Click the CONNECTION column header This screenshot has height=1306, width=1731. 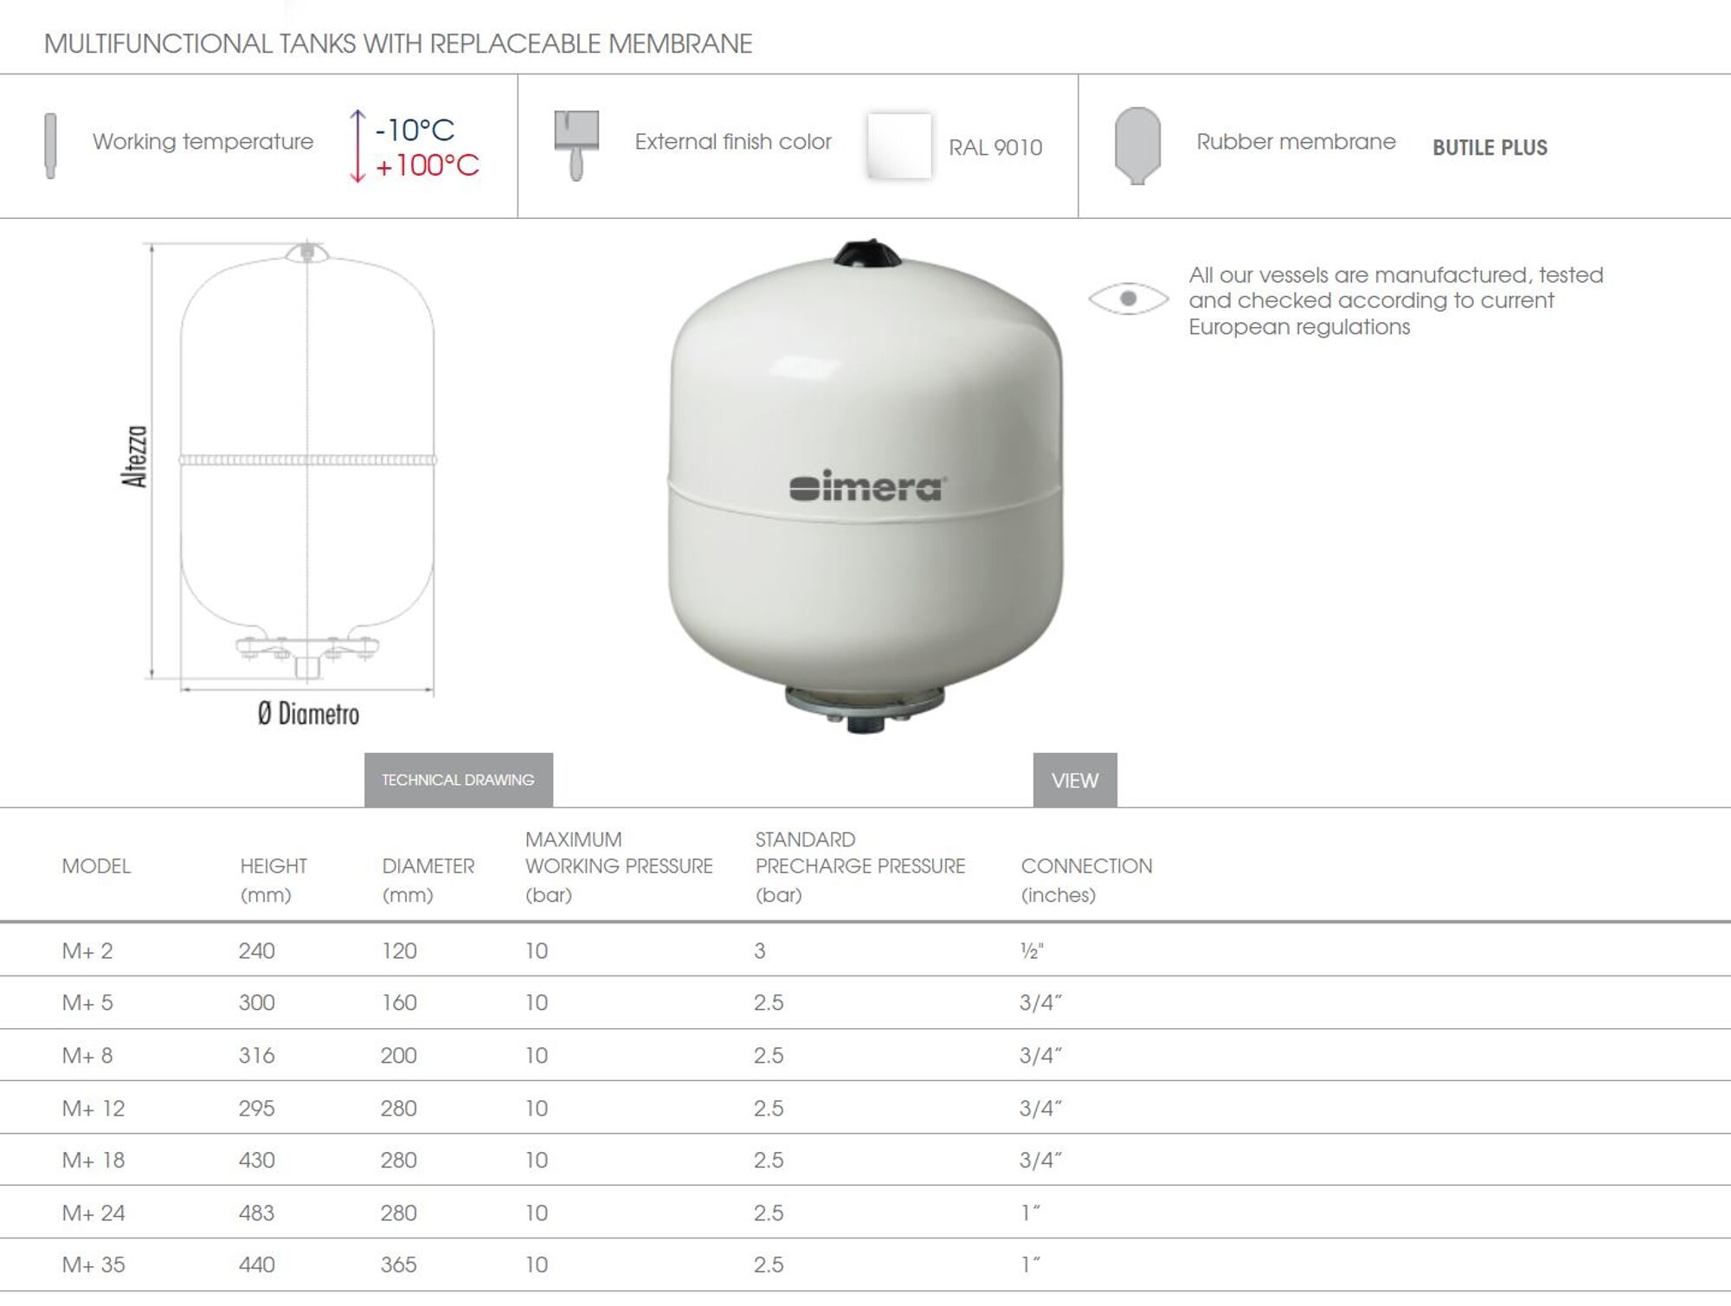click(1086, 866)
